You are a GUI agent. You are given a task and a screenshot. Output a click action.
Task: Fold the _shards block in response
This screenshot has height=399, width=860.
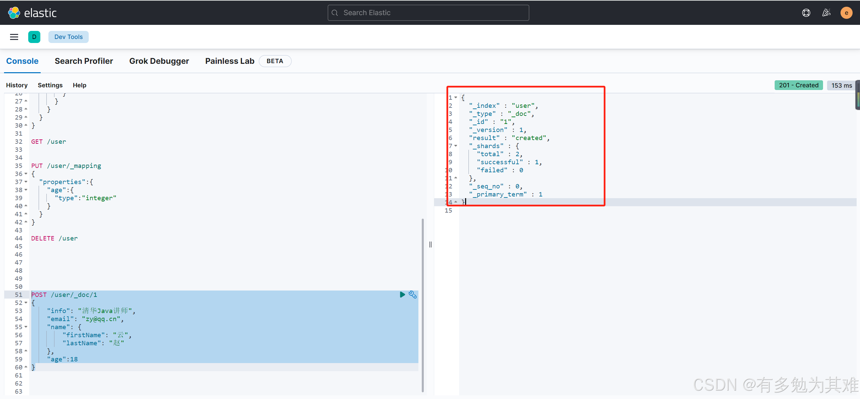[456, 146]
